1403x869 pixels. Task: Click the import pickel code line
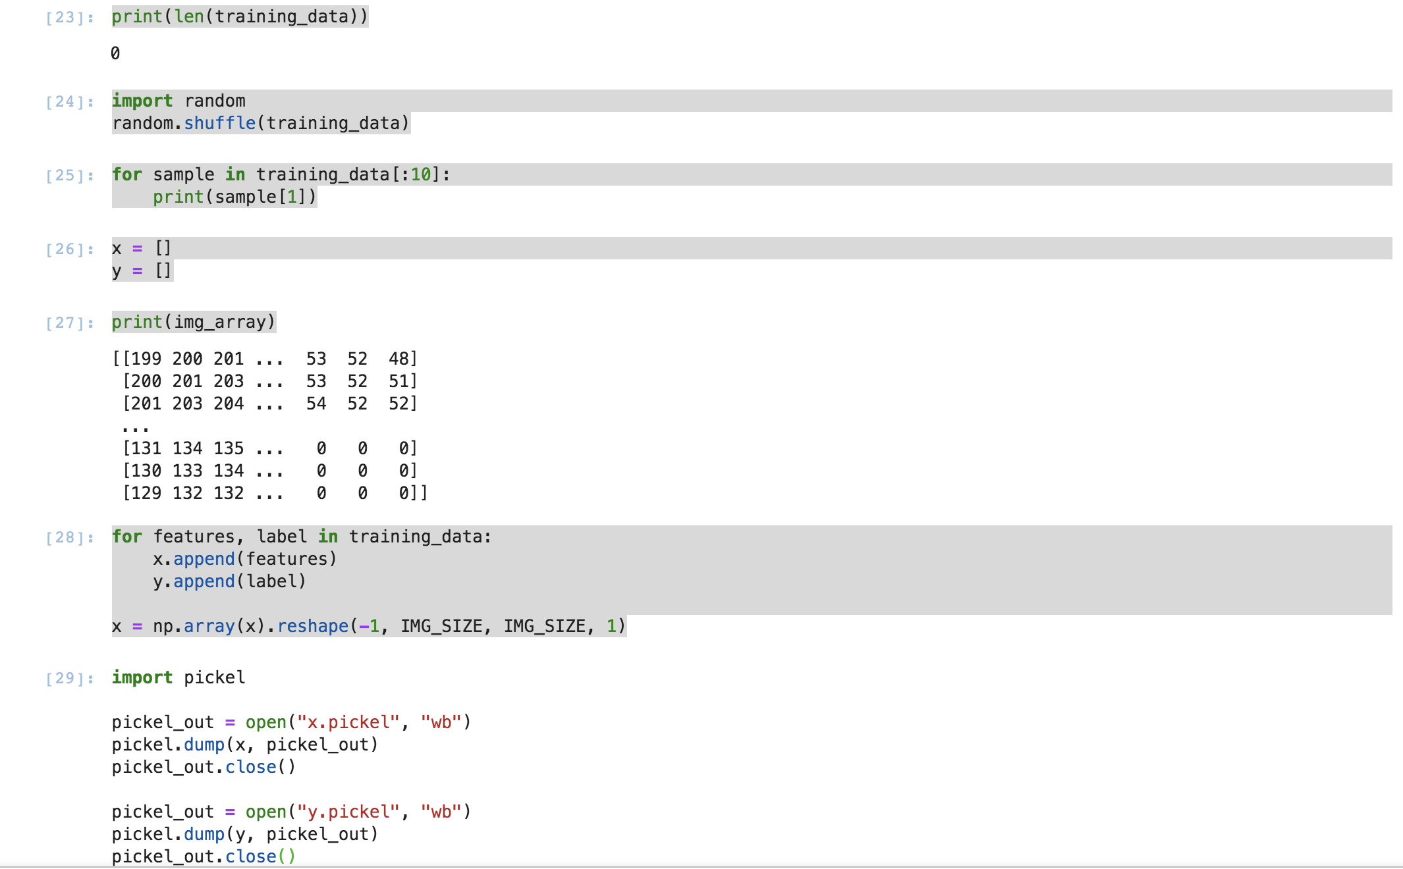(179, 677)
